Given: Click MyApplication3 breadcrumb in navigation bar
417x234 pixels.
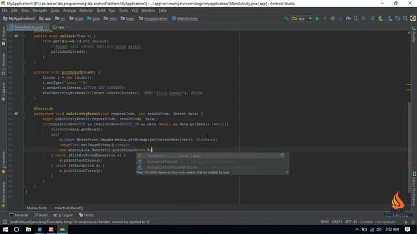Looking at the screenshot, I should [x=19, y=19].
